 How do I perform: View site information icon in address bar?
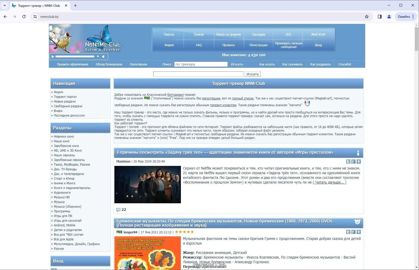(x=35, y=17)
